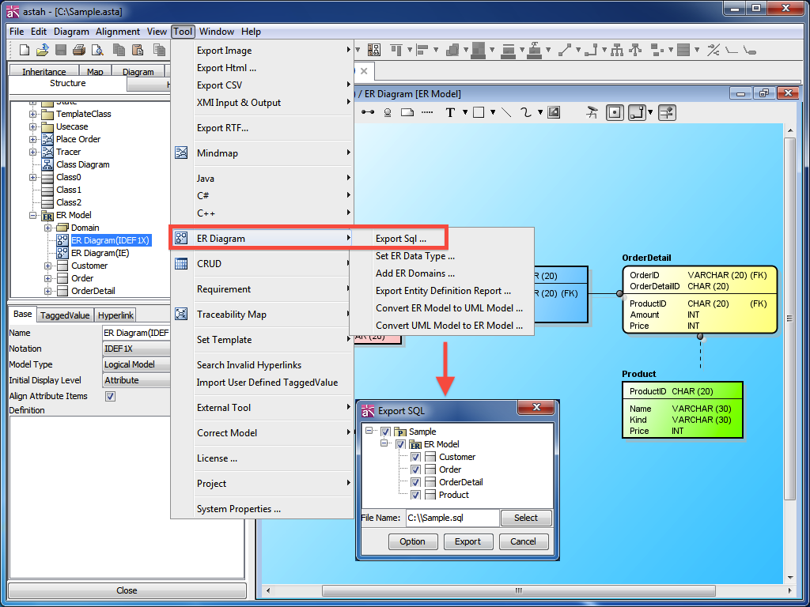Toggle the Align Attribute Items checkbox

tap(110, 397)
